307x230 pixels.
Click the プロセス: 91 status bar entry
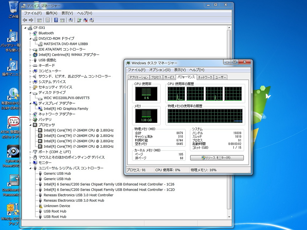click(x=136, y=170)
